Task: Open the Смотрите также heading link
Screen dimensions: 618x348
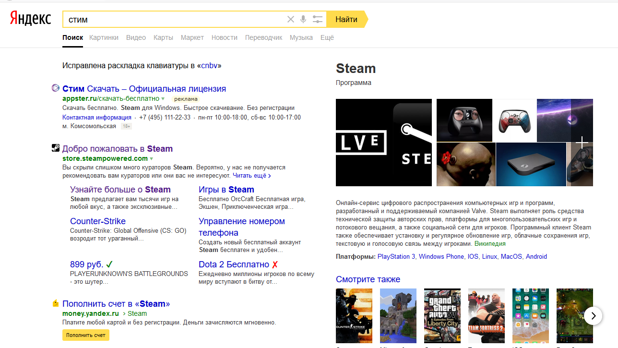Action: pos(368,279)
